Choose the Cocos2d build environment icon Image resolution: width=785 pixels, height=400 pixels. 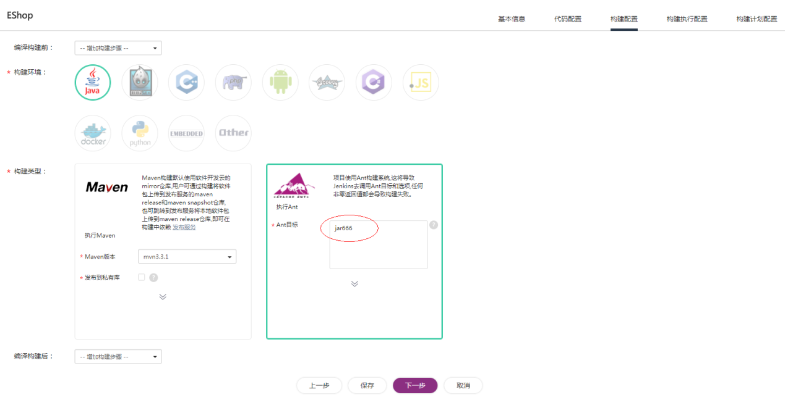(x=140, y=83)
